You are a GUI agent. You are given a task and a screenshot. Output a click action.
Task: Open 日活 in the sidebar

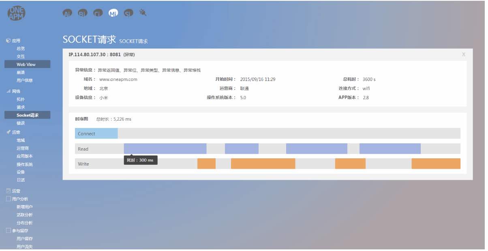21,180
